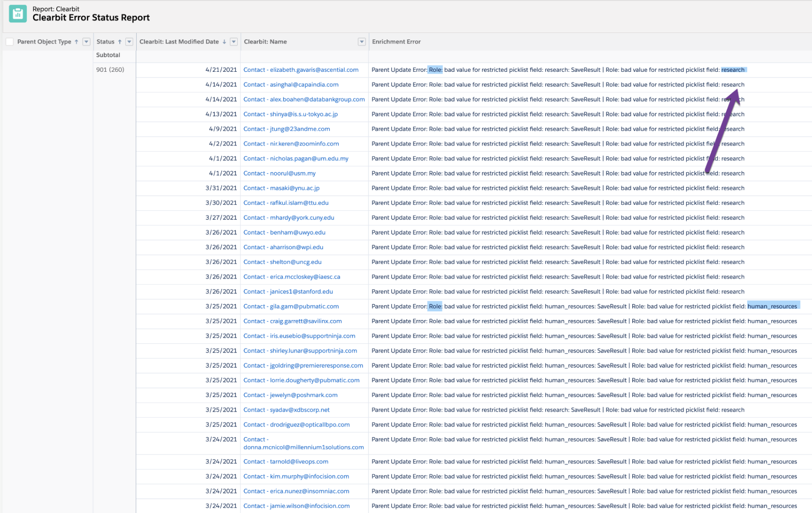Click the Subtotal row label

108,55
